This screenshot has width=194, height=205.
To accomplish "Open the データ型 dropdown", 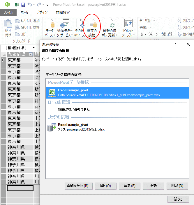I will 154,21.
